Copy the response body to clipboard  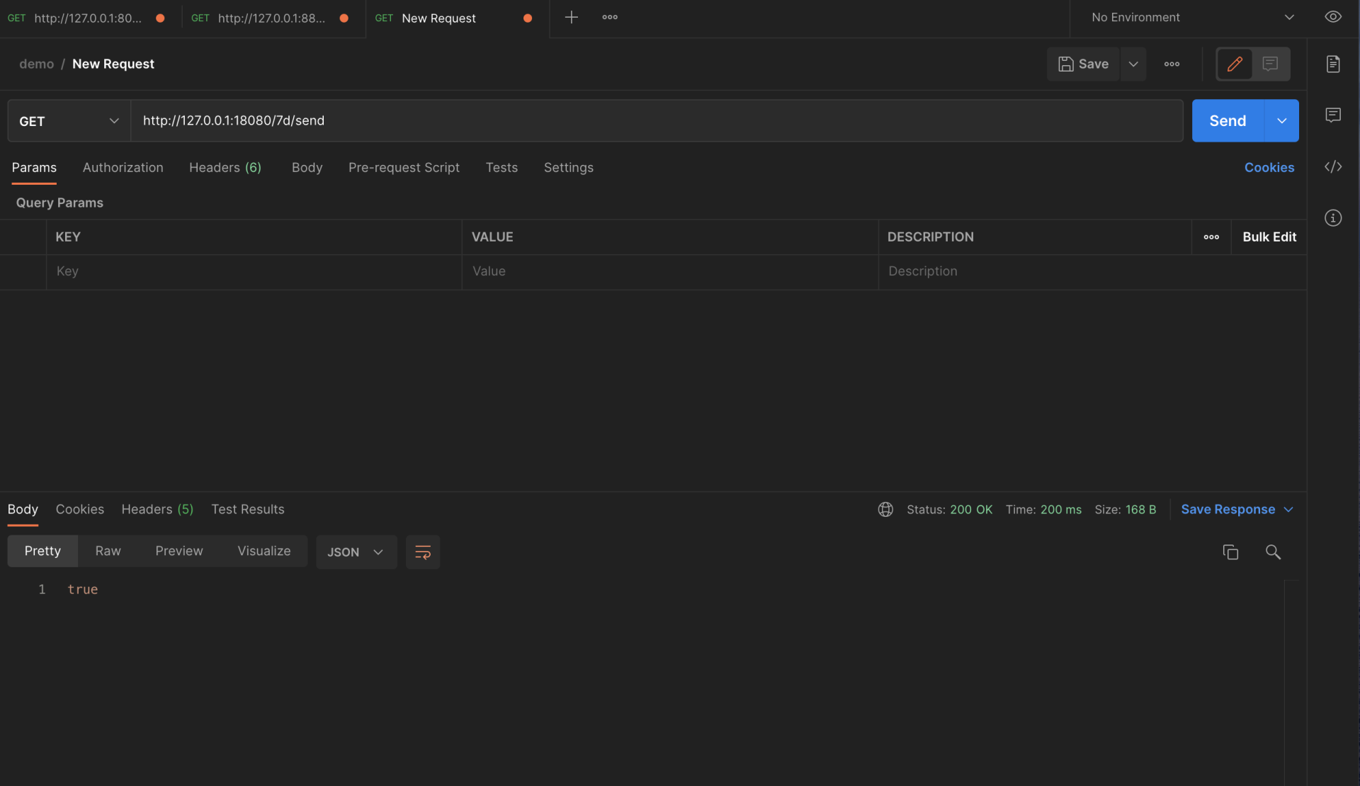coord(1230,552)
